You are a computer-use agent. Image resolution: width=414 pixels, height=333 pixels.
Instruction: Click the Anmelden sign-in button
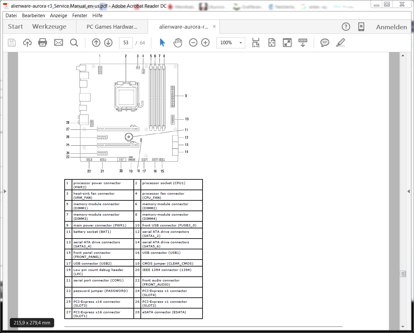[x=391, y=27]
